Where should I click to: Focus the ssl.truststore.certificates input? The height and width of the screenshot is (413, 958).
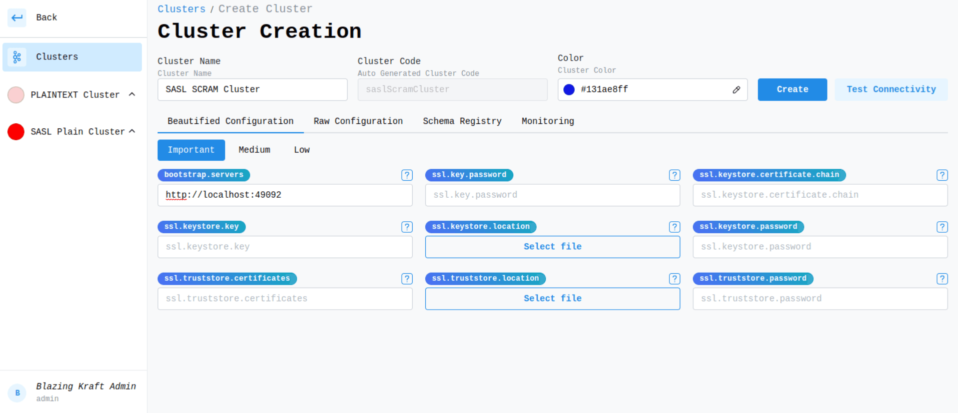click(285, 299)
